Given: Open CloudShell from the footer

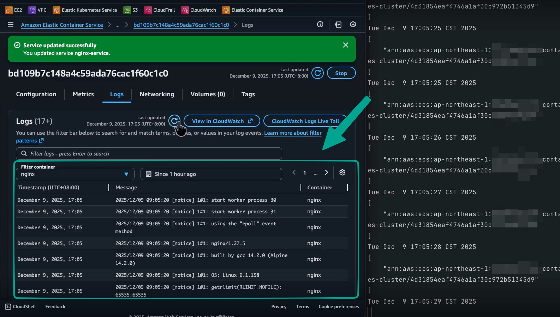Looking at the screenshot, I should click(x=20, y=306).
